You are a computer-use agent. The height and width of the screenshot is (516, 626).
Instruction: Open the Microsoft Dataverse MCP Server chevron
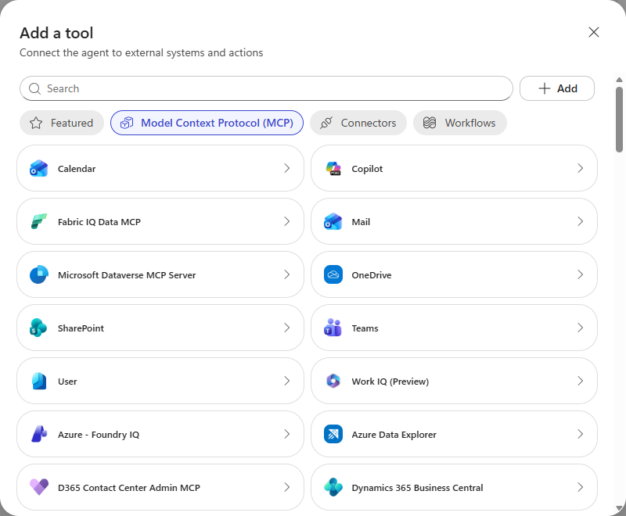(x=286, y=274)
